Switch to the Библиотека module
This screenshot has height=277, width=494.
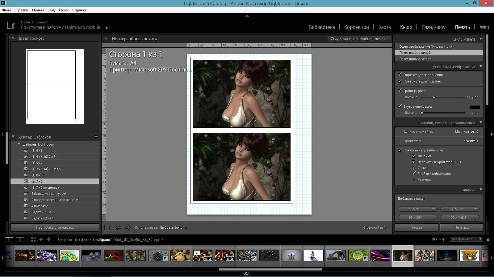point(322,27)
